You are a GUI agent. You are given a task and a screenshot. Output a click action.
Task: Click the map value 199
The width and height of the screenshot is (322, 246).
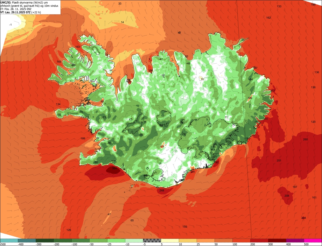point(83,138)
